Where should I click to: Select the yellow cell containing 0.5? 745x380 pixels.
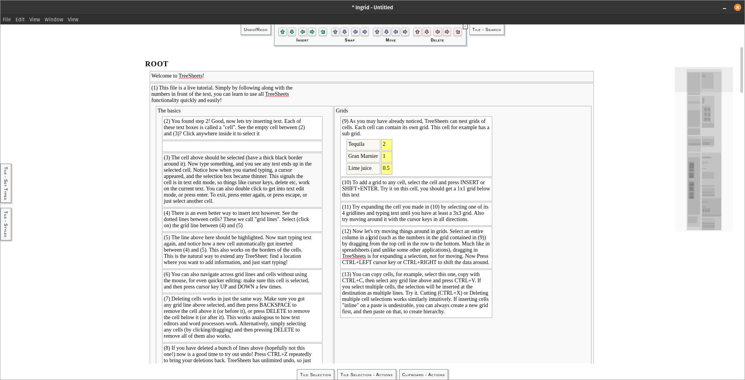tap(386, 169)
